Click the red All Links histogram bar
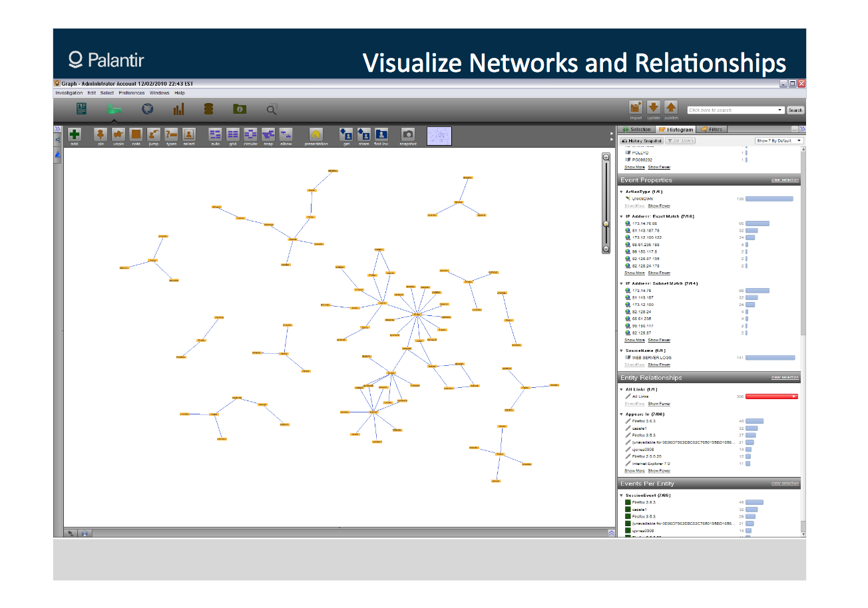The height and width of the screenshot is (608, 868). pos(771,396)
